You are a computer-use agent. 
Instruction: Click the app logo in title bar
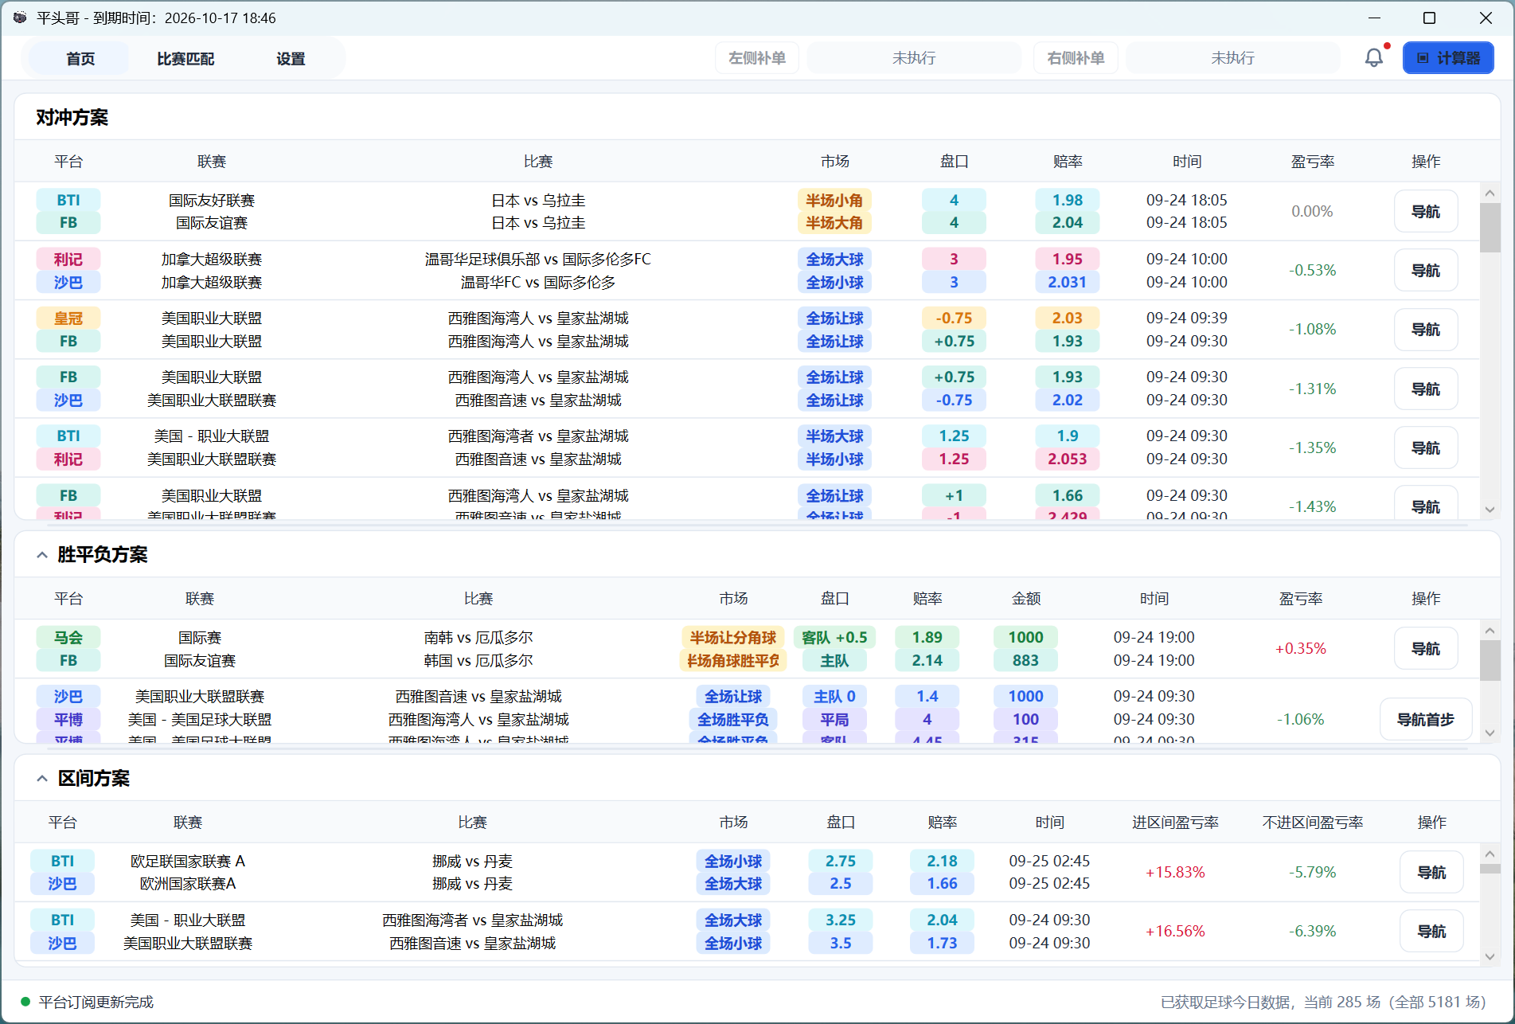[20, 18]
